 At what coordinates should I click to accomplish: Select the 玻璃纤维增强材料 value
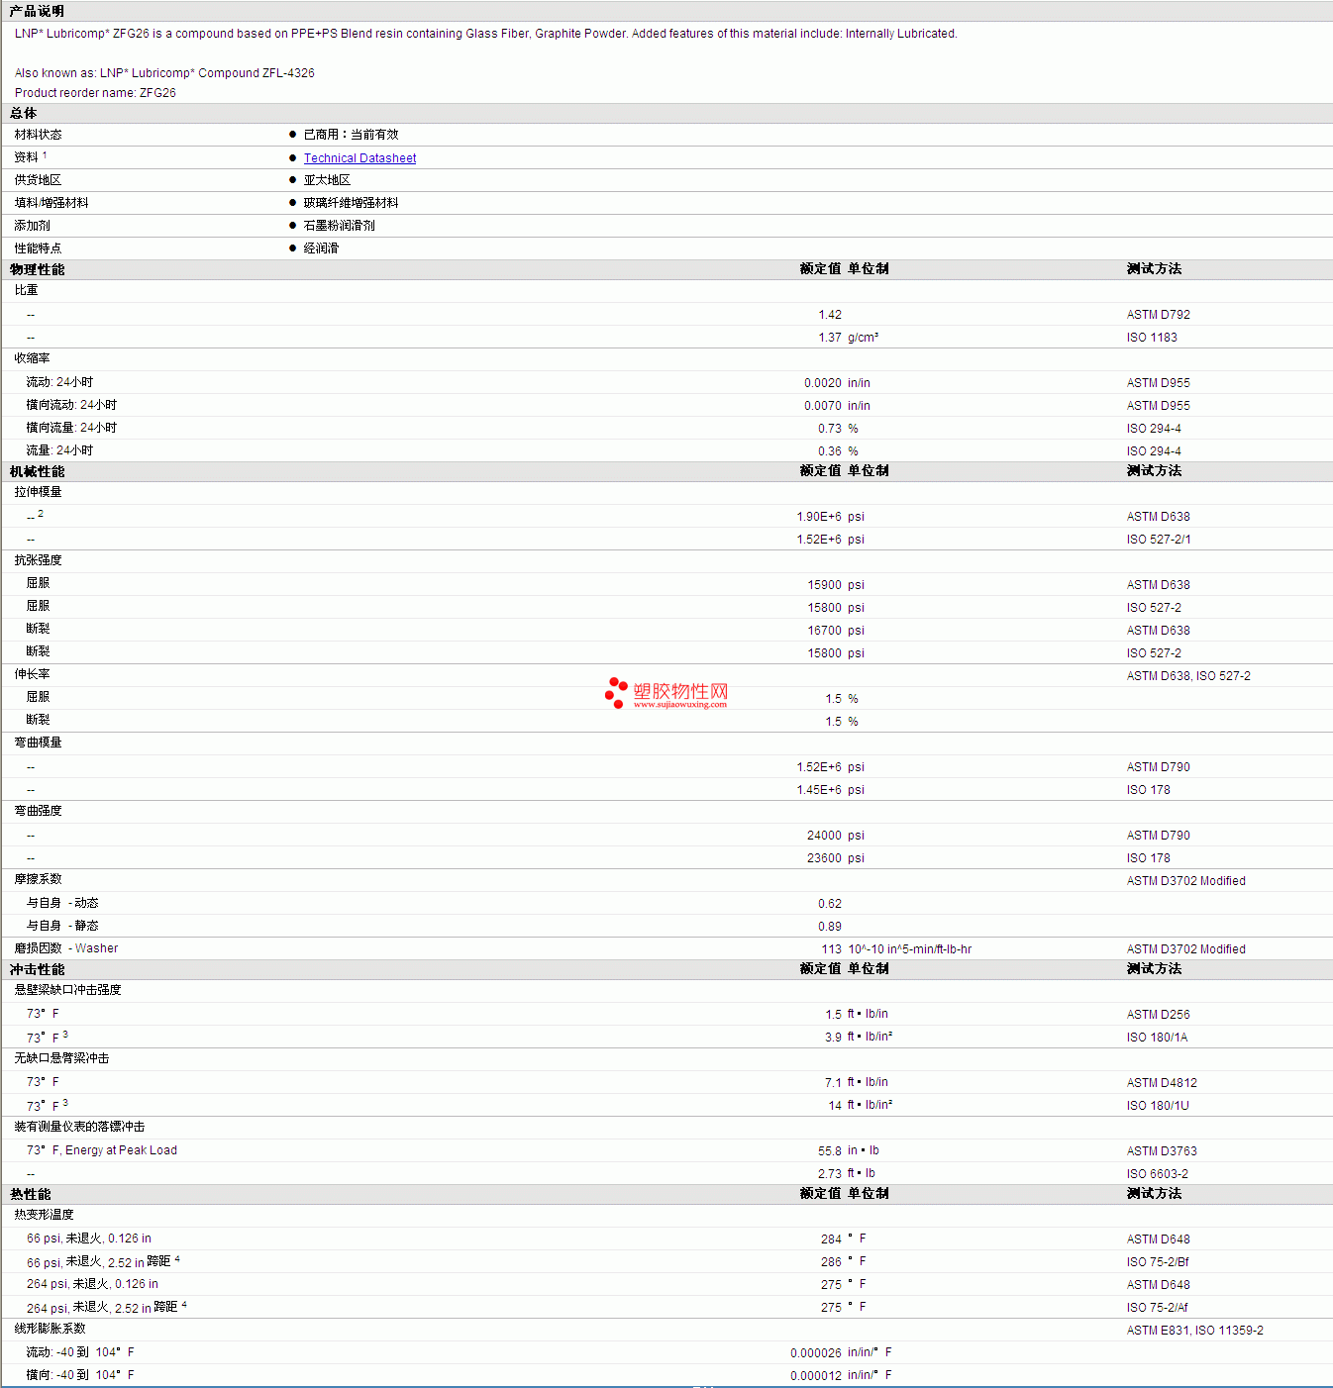click(x=351, y=203)
